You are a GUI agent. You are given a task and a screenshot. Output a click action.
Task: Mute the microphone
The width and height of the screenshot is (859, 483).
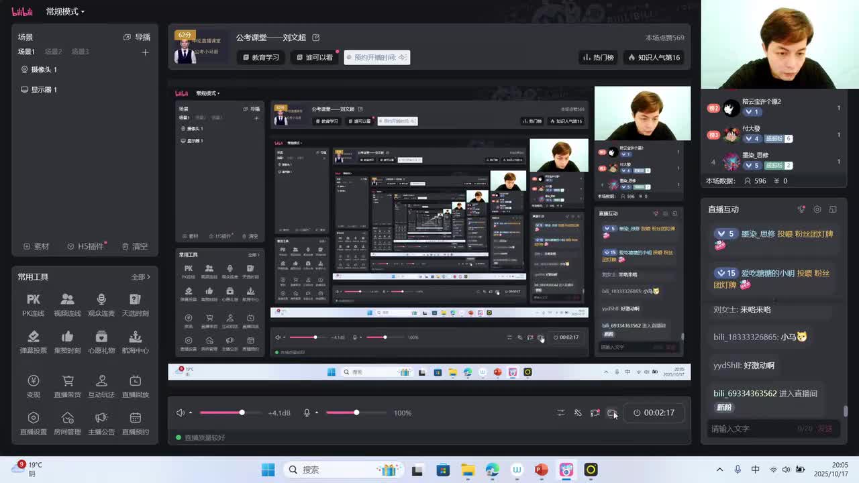coord(307,413)
